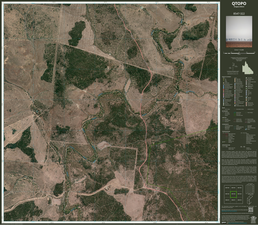Click the map sheet number 8547-322
The height and width of the screenshot is (225, 258).
(239, 14)
